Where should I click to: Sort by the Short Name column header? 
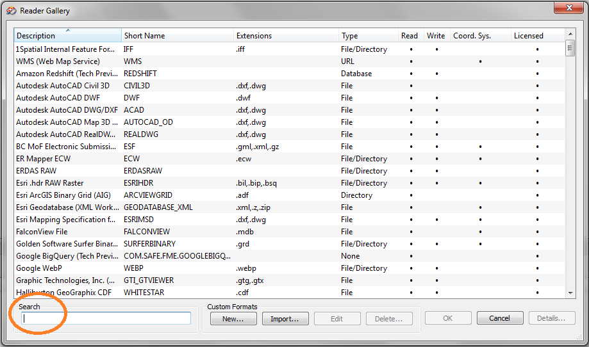[x=176, y=36]
